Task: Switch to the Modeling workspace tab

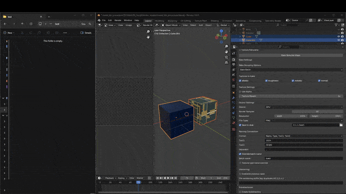Action: coord(160,21)
